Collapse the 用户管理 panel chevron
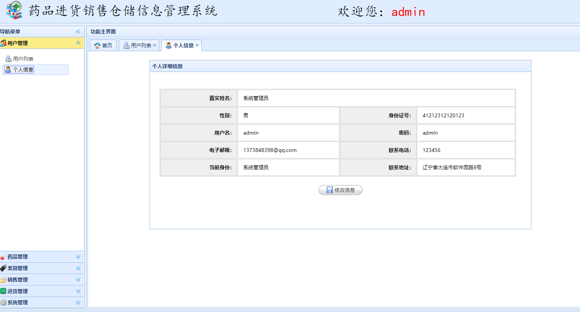The width and height of the screenshot is (580, 312). (x=78, y=43)
